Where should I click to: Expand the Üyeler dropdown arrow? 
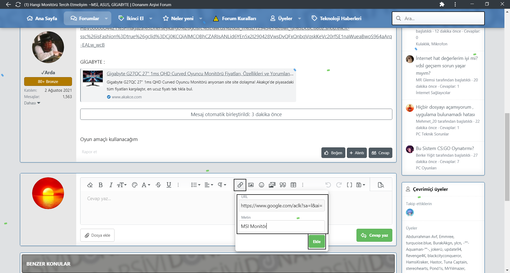pyautogui.click(x=299, y=19)
